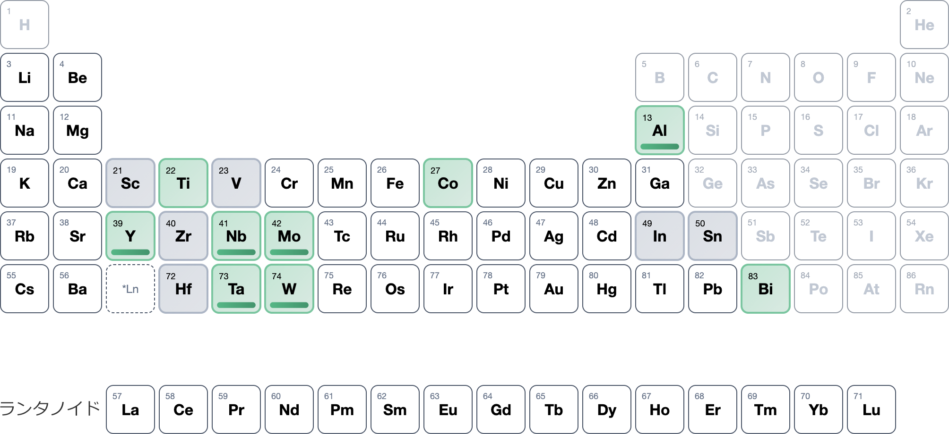Select the Scandium (Sc) element tile
This screenshot has height=434, width=949.
click(130, 183)
